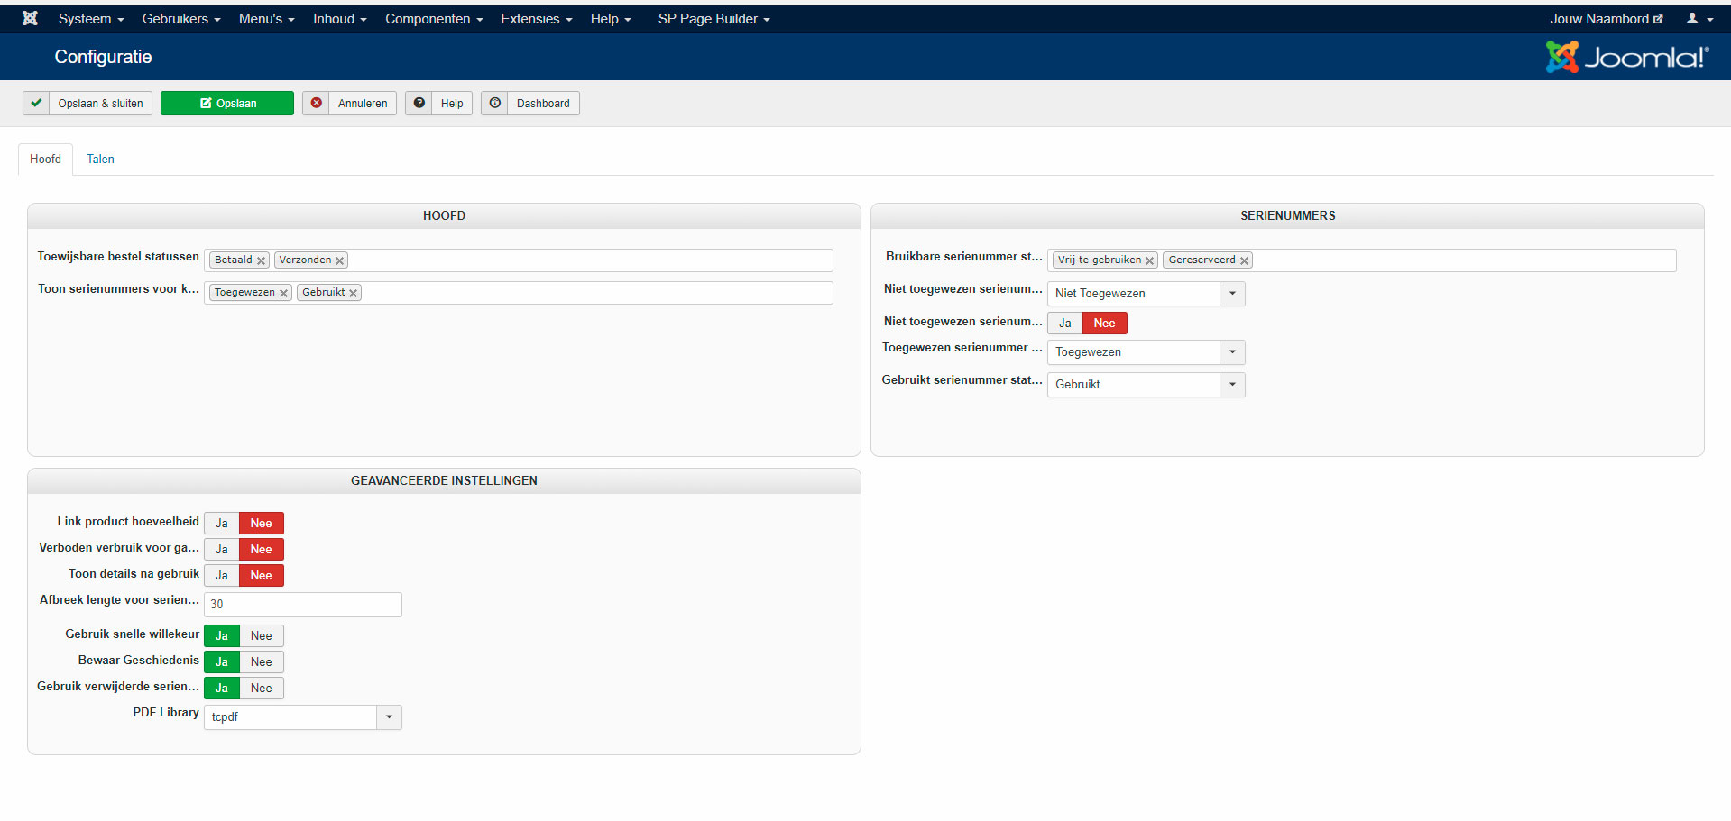Expand the Gebruikers menu
The image size is (1731, 821).
181,19
